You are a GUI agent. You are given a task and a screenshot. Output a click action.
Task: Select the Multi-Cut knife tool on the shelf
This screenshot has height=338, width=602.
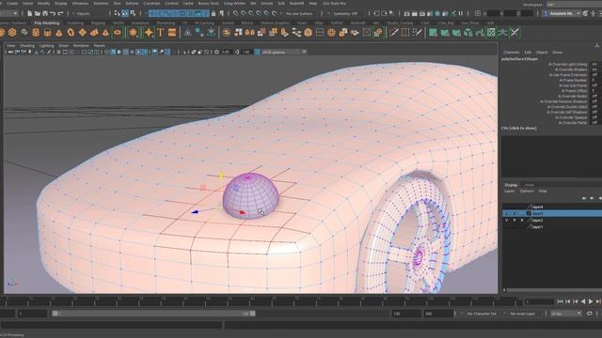(x=394, y=33)
